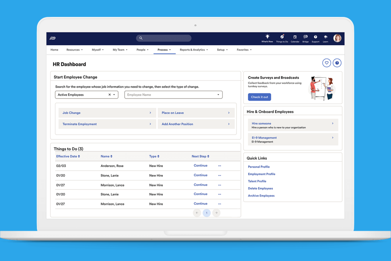Expand the Reports & Analytics menu
391x261 pixels.
[x=194, y=50]
